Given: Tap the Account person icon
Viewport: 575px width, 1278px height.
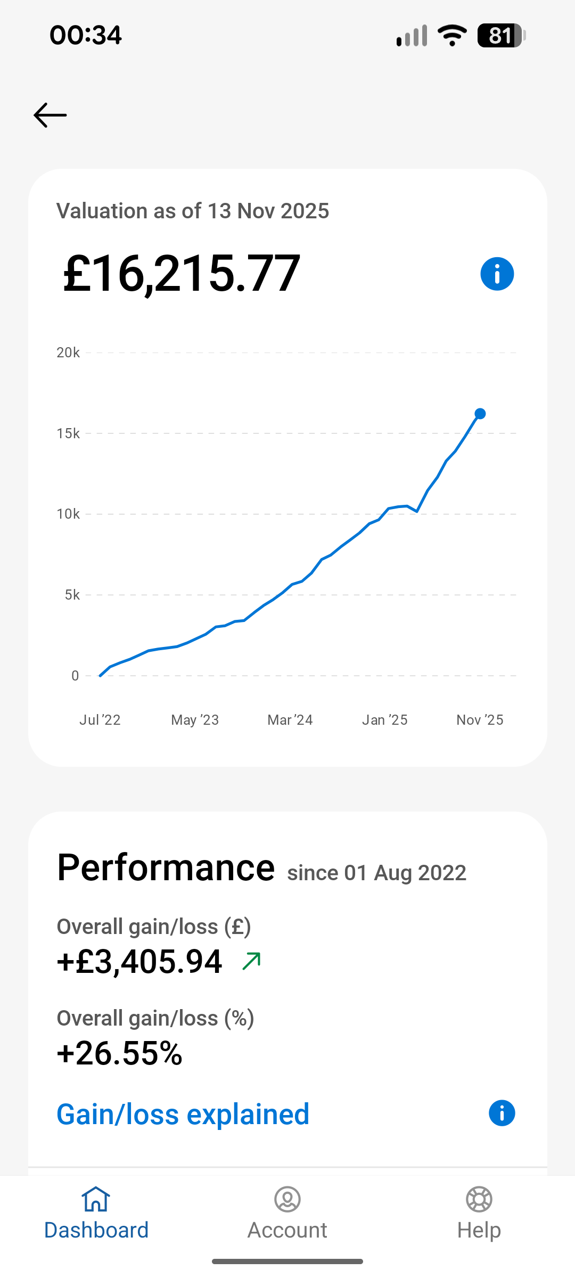Looking at the screenshot, I should [x=287, y=1199].
